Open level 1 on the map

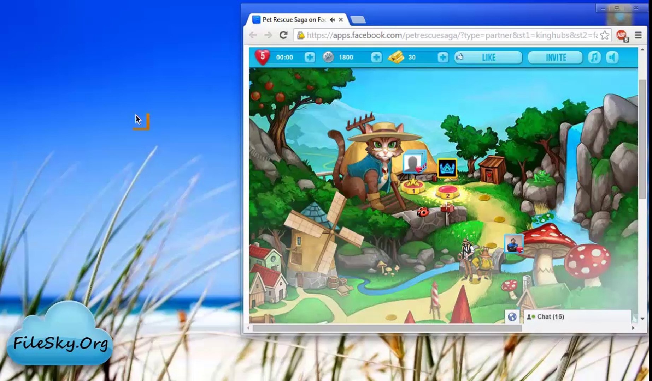coord(413,186)
